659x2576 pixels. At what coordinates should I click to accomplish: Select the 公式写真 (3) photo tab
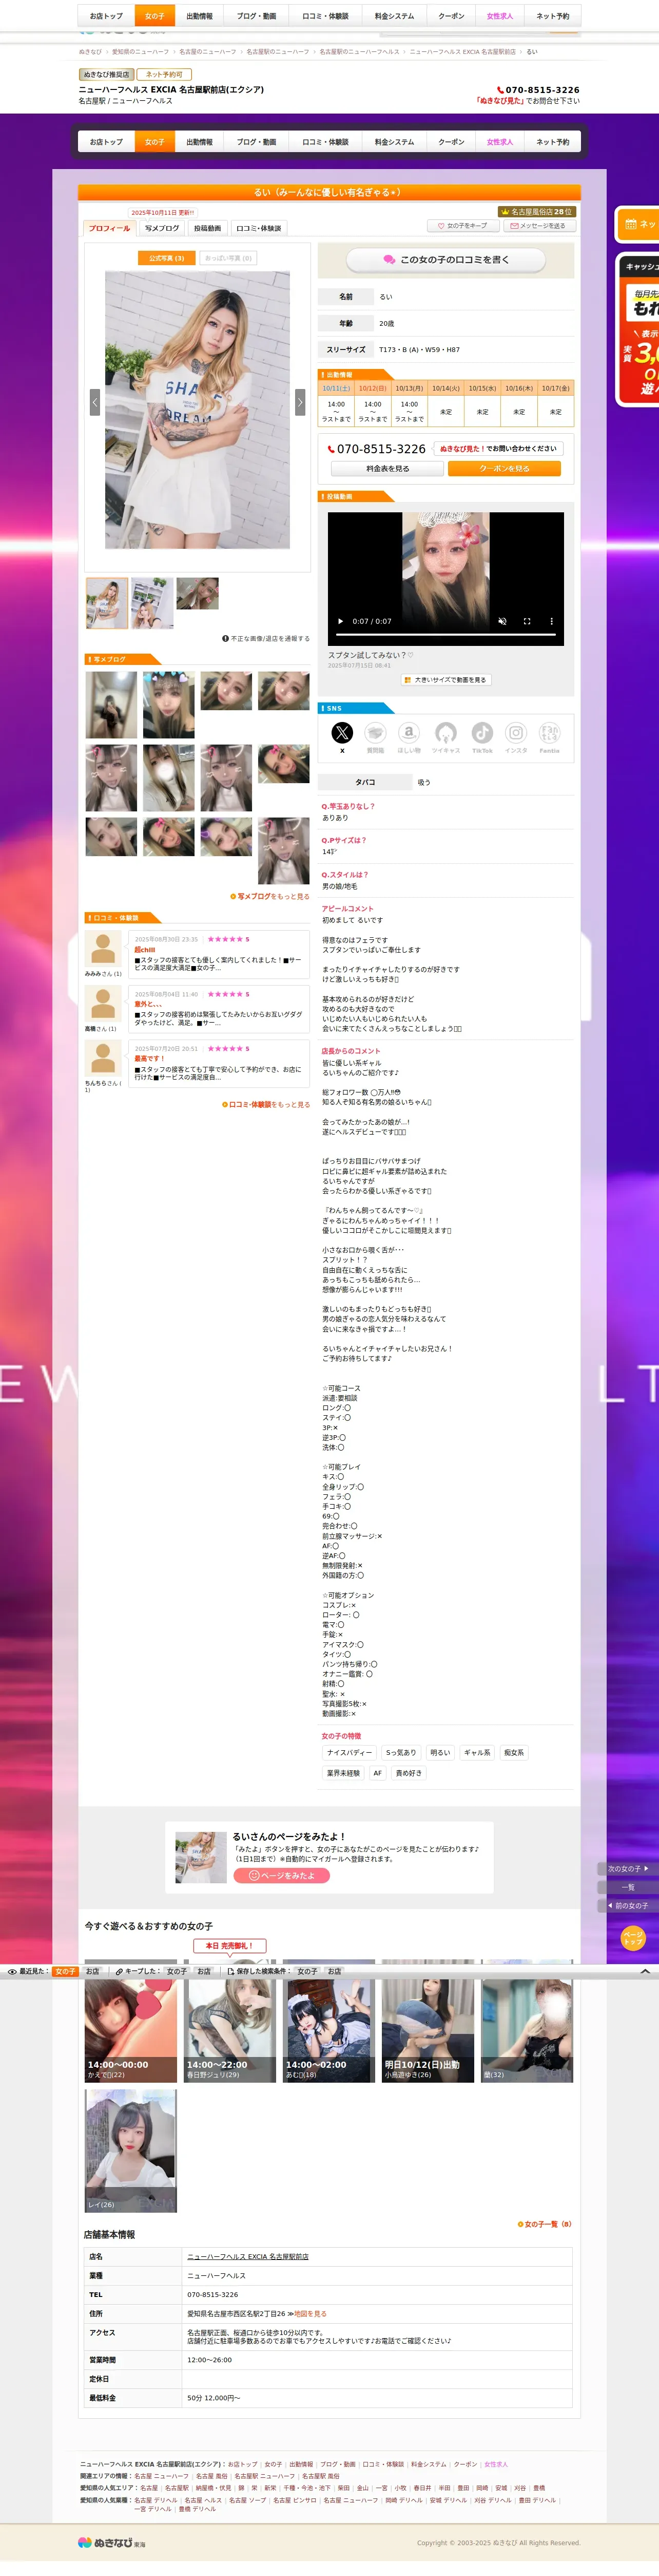click(167, 258)
